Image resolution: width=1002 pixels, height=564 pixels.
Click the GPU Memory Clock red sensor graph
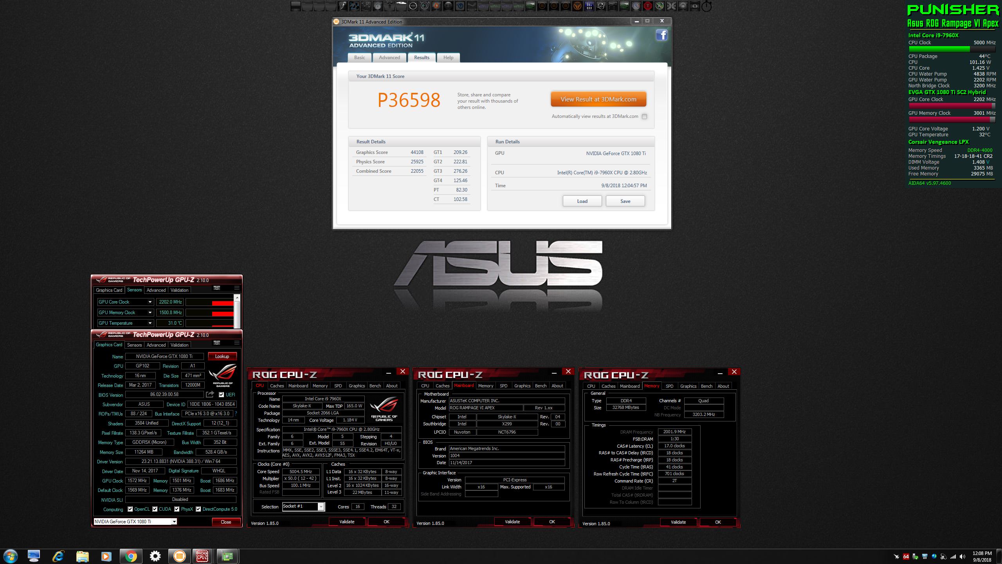209,313
